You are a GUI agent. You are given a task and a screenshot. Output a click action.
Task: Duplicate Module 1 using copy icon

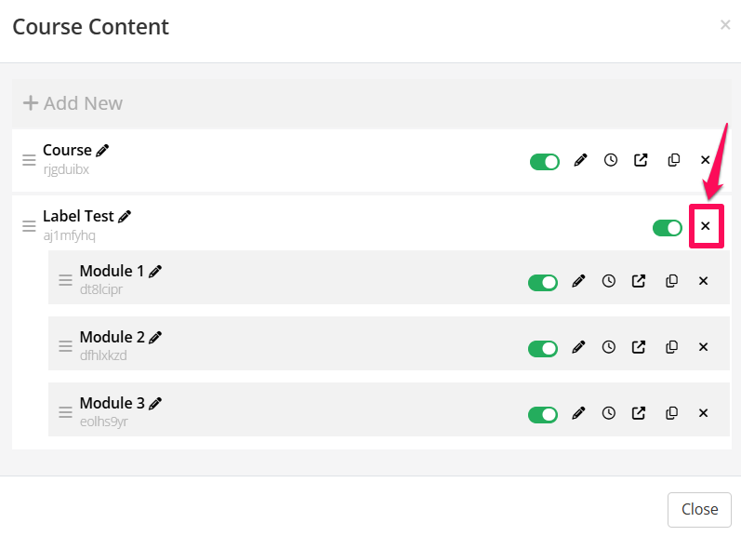click(672, 281)
